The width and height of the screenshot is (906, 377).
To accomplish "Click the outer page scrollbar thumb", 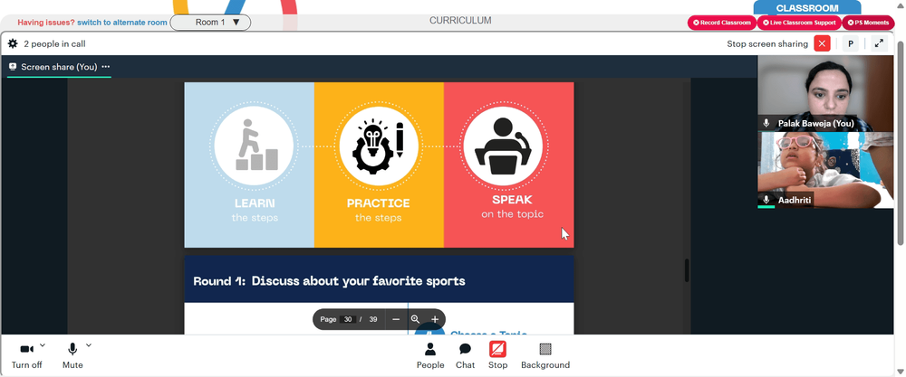I will coord(900,142).
